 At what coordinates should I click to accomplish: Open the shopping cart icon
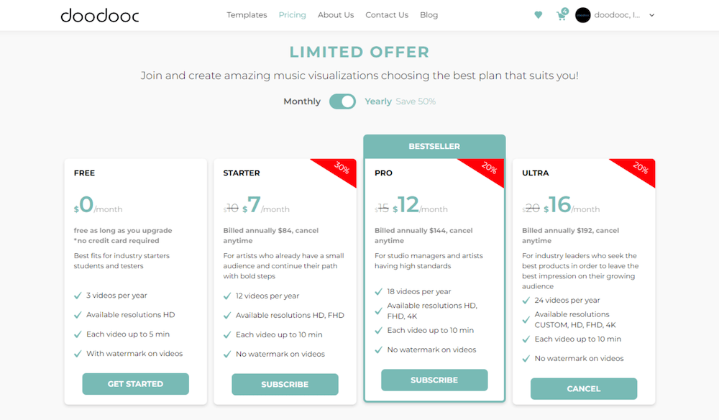click(562, 15)
